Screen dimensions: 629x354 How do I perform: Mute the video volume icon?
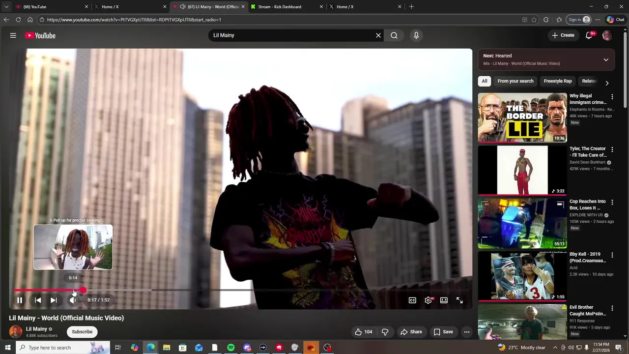[73, 300]
